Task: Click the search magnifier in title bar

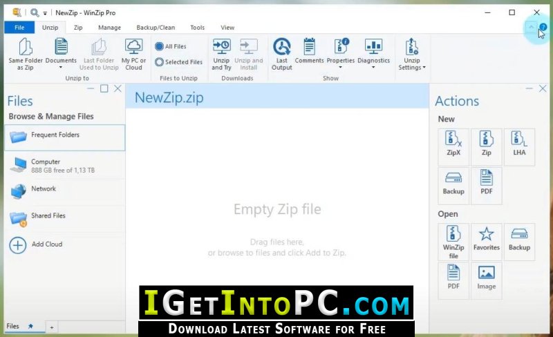Action: click(34, 12)
